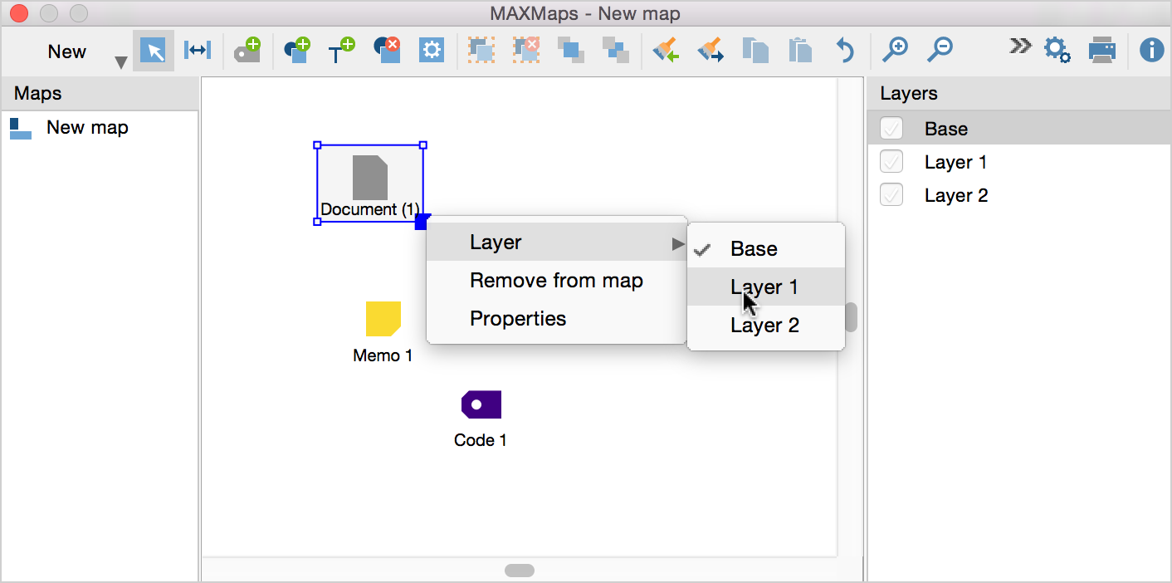Image resolution: width=1172 pixels, height=583 pixels.
Task: Click the delete object icon
Action: point(387,51)
